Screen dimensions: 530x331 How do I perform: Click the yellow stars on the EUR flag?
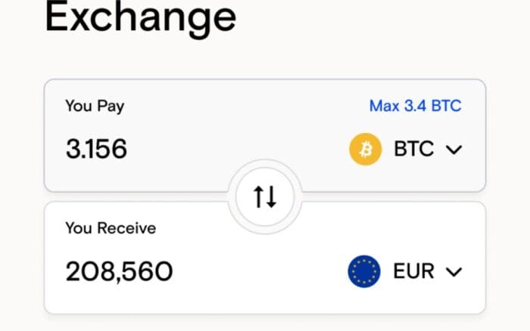pyautogui.click(x=364, y=263)
